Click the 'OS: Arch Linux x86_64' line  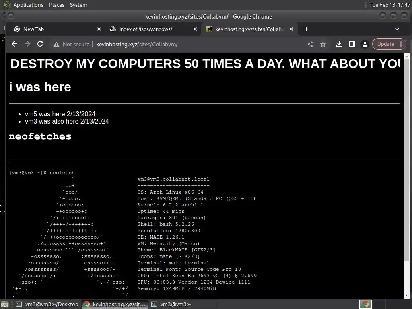(x=170, y=192)
